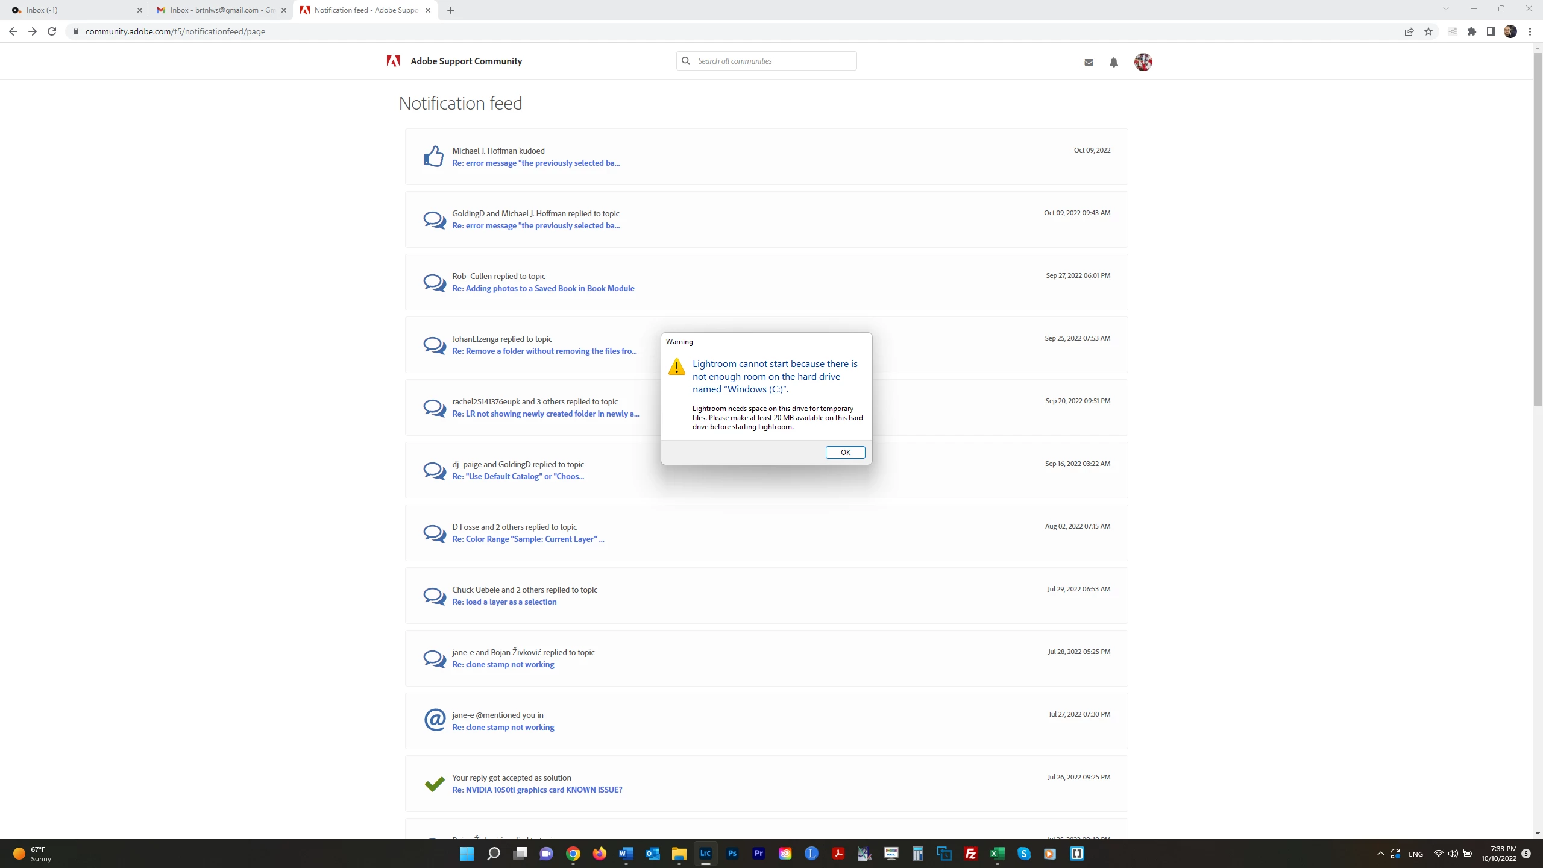The image size is (1543, 868).
Task: Click the page vertical scrollbar
Action: (1538, 229)
